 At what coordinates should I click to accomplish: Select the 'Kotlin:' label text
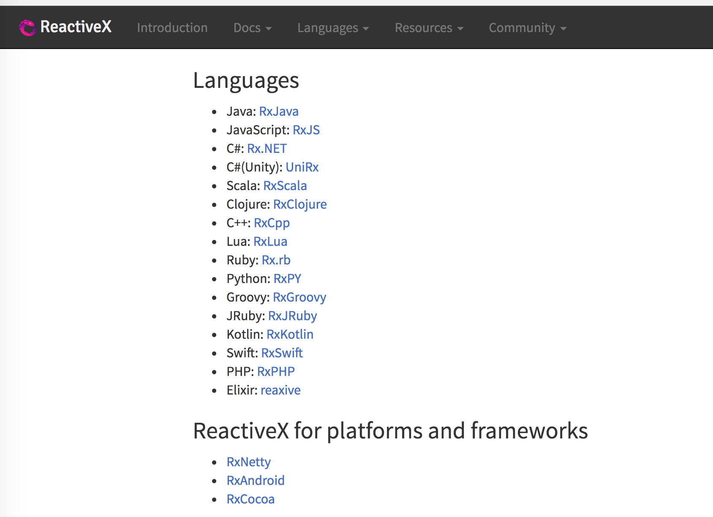point(245,335)
